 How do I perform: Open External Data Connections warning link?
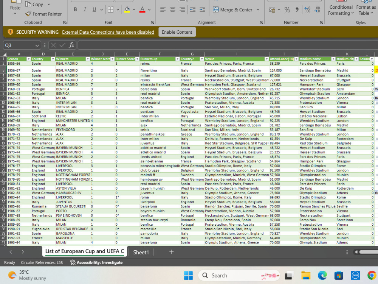coord(108,32)
